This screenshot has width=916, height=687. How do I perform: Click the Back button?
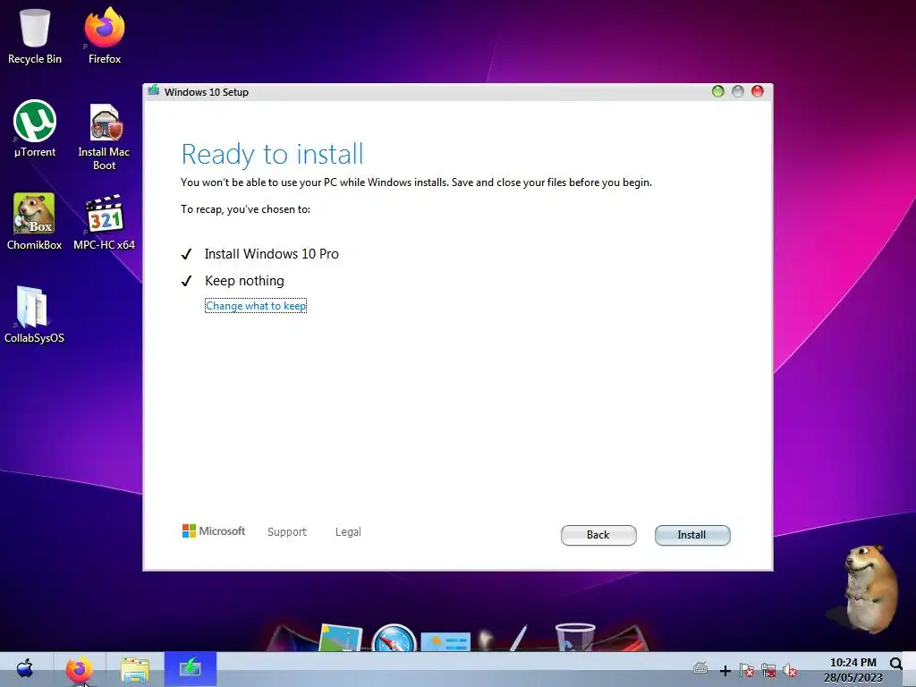598,535
